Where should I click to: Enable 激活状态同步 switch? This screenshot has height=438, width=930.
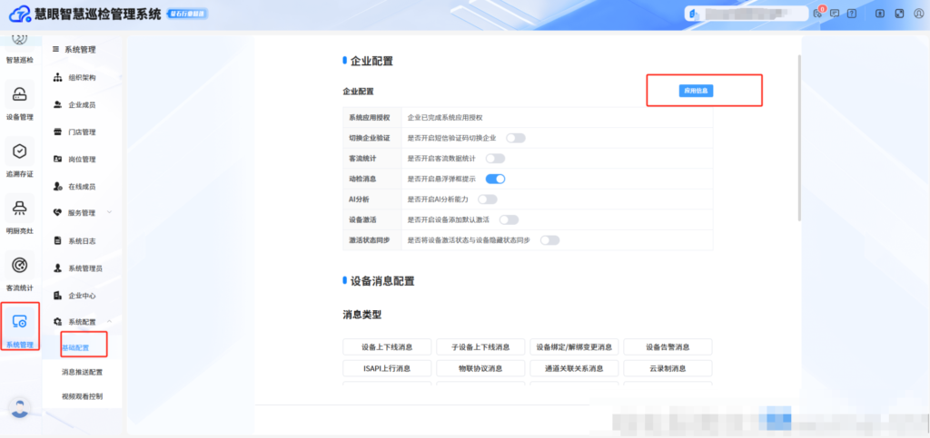click(549, 240)
